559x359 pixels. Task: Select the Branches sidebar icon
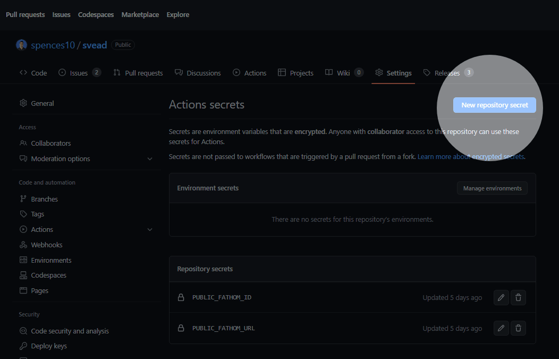point(24,198)
